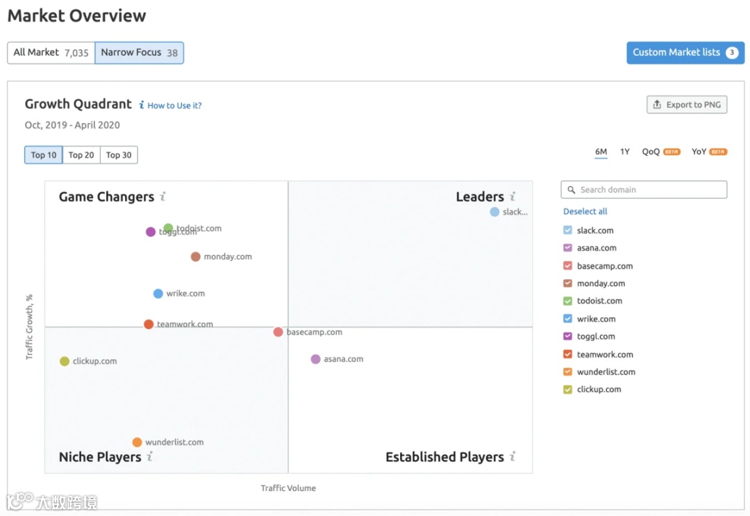Open the How to Use it link
This screenshot has height=516, width=750.
point(174,105)
